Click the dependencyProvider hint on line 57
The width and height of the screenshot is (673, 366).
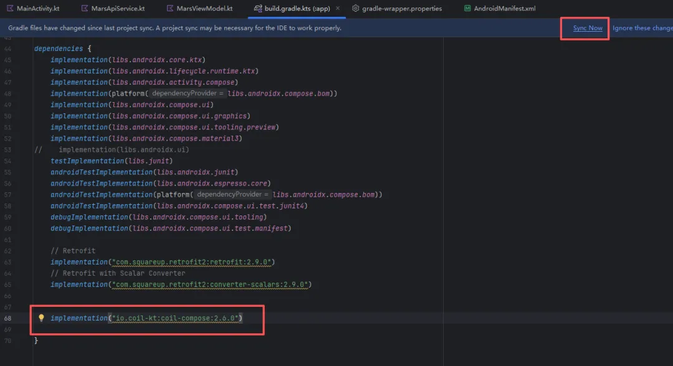(232, 194)
